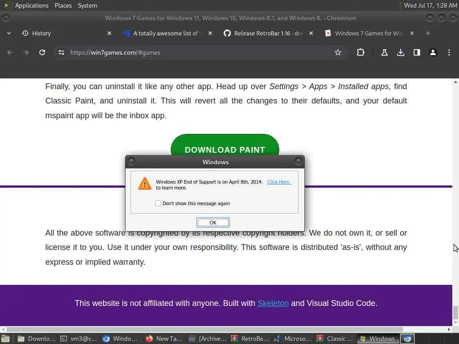Open the Skeleton link in footer

[x=273, y=303]
